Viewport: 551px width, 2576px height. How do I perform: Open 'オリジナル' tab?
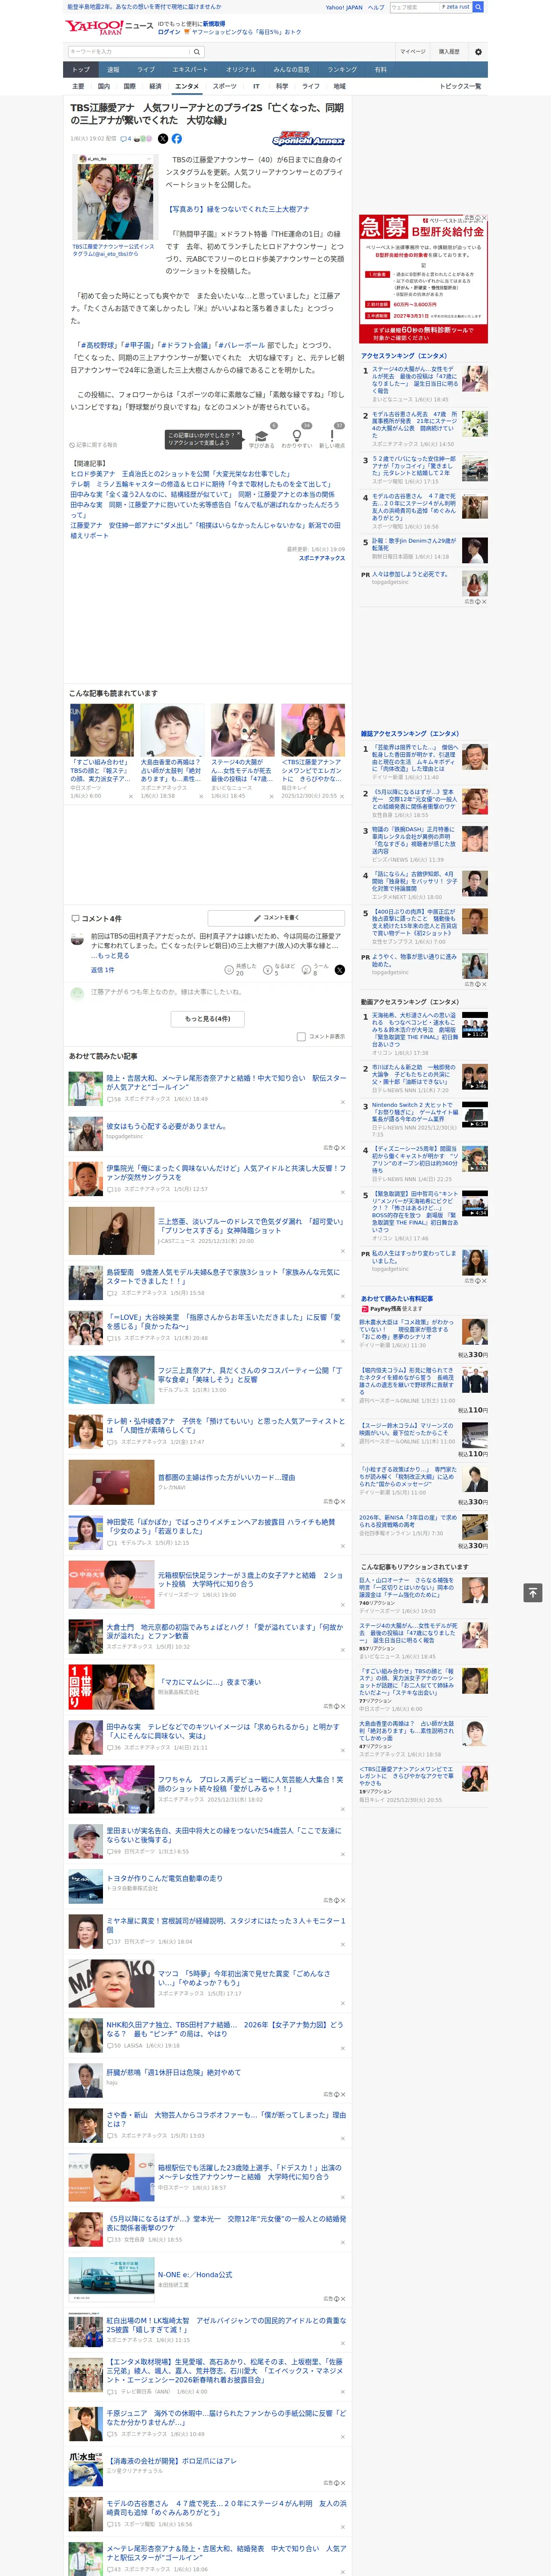241,70
